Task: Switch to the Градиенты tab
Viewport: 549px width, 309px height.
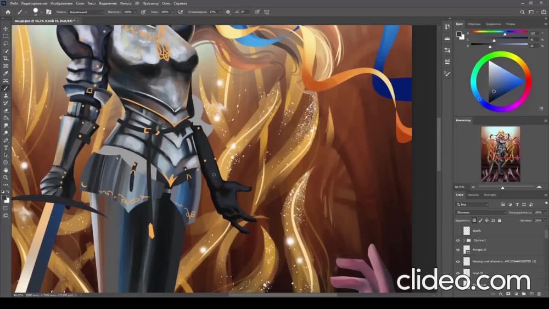Action: 493,24
